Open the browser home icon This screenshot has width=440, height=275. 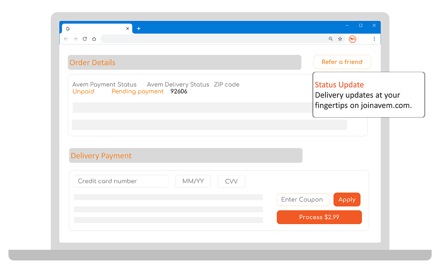pyautogui.click(x=94, y=39)
